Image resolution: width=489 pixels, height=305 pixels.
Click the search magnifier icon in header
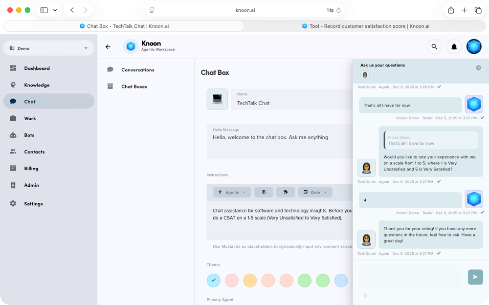pyautogui.click(x=434, y=47)
